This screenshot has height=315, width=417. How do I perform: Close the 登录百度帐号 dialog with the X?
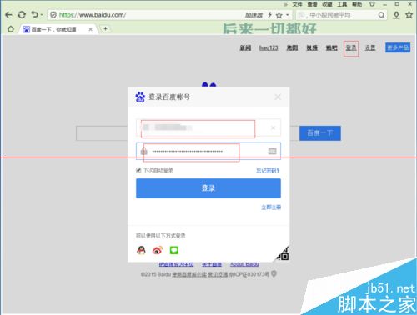pyautogui.click(x=278, y=97)
